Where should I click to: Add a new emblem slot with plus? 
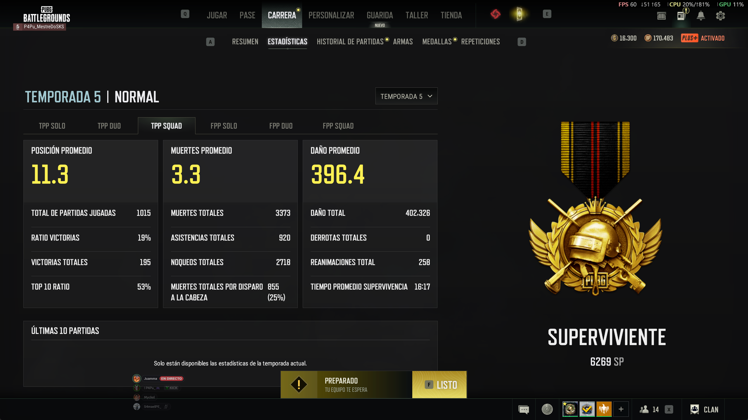(621, 409)
